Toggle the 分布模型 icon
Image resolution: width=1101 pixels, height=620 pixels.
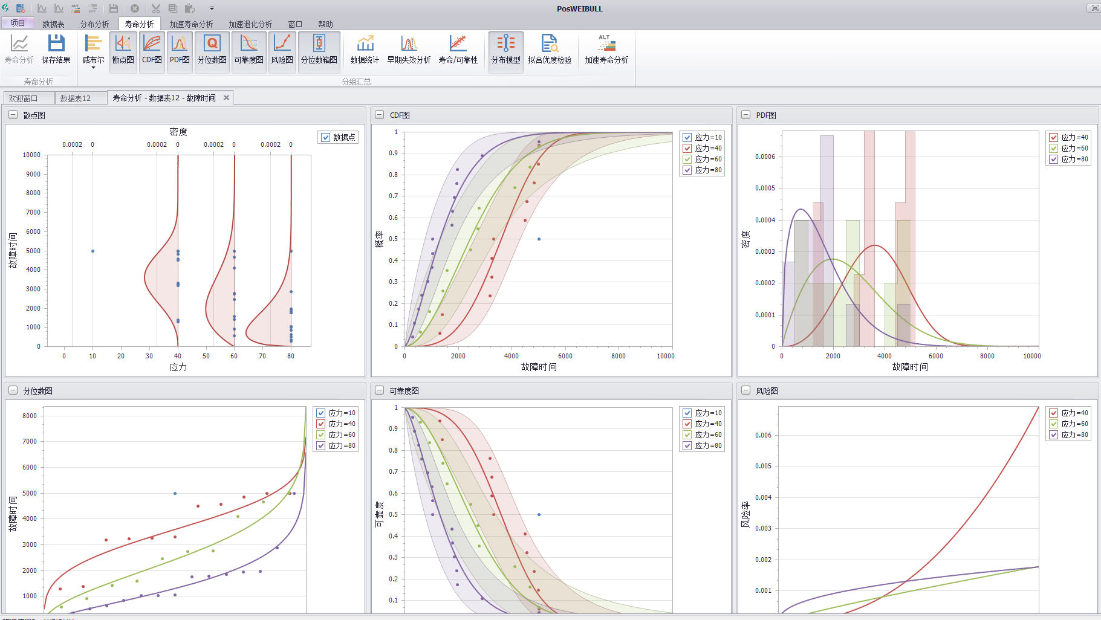pos(506,43)
